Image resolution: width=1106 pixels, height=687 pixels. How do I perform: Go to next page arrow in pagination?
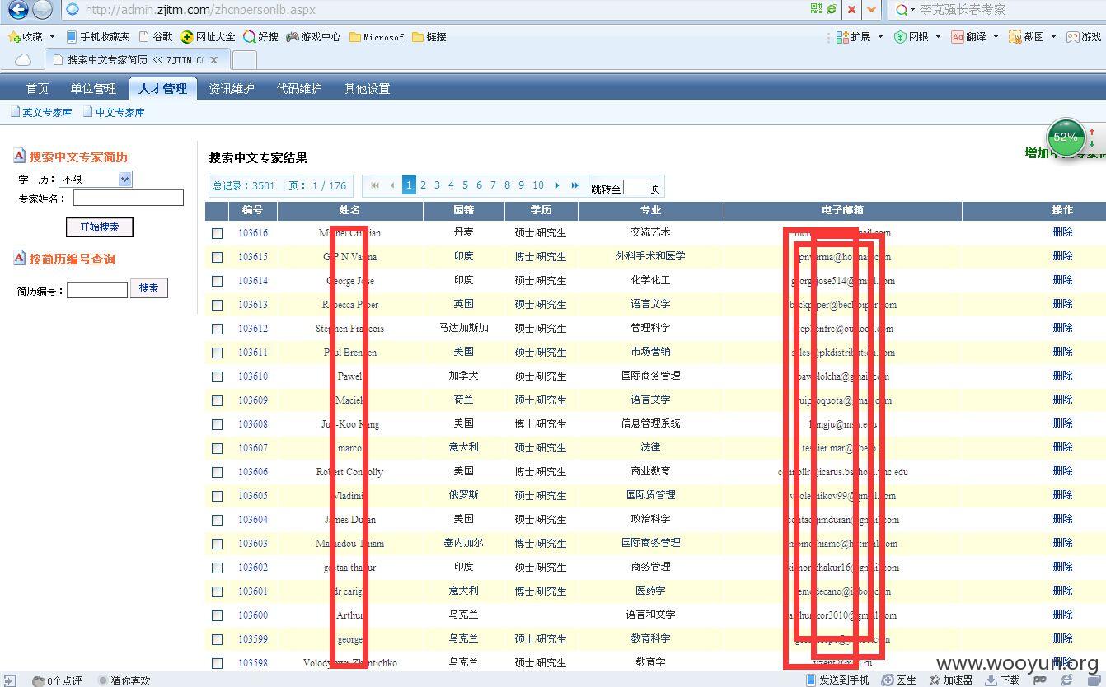click(558, 185)
